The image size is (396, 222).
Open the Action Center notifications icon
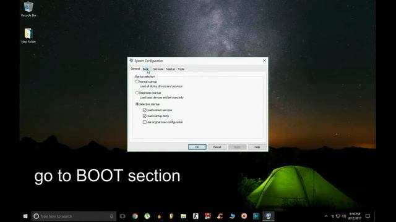point(368,216)
